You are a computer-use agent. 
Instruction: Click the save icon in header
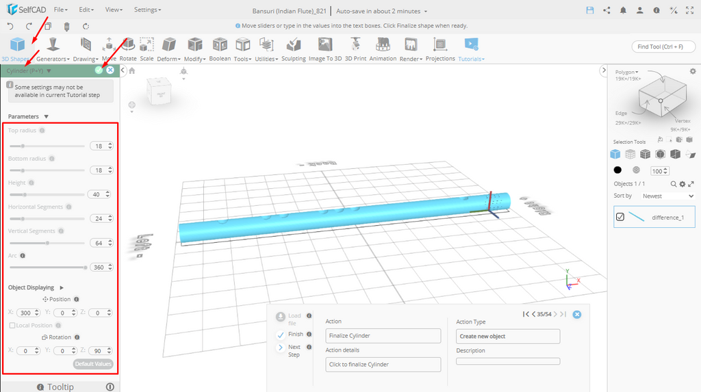(590, 10)
